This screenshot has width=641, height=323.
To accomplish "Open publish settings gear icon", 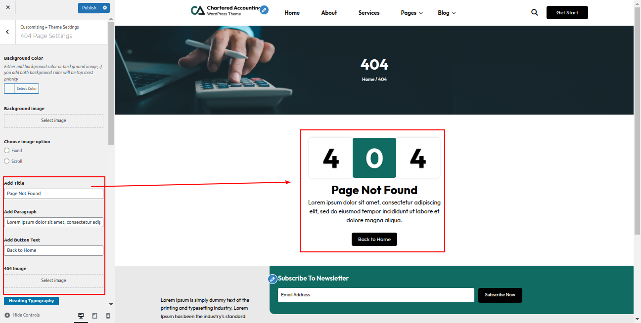I will coord(104,8).
